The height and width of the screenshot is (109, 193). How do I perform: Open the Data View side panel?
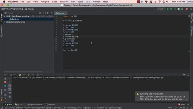click(x=192, y=18)
